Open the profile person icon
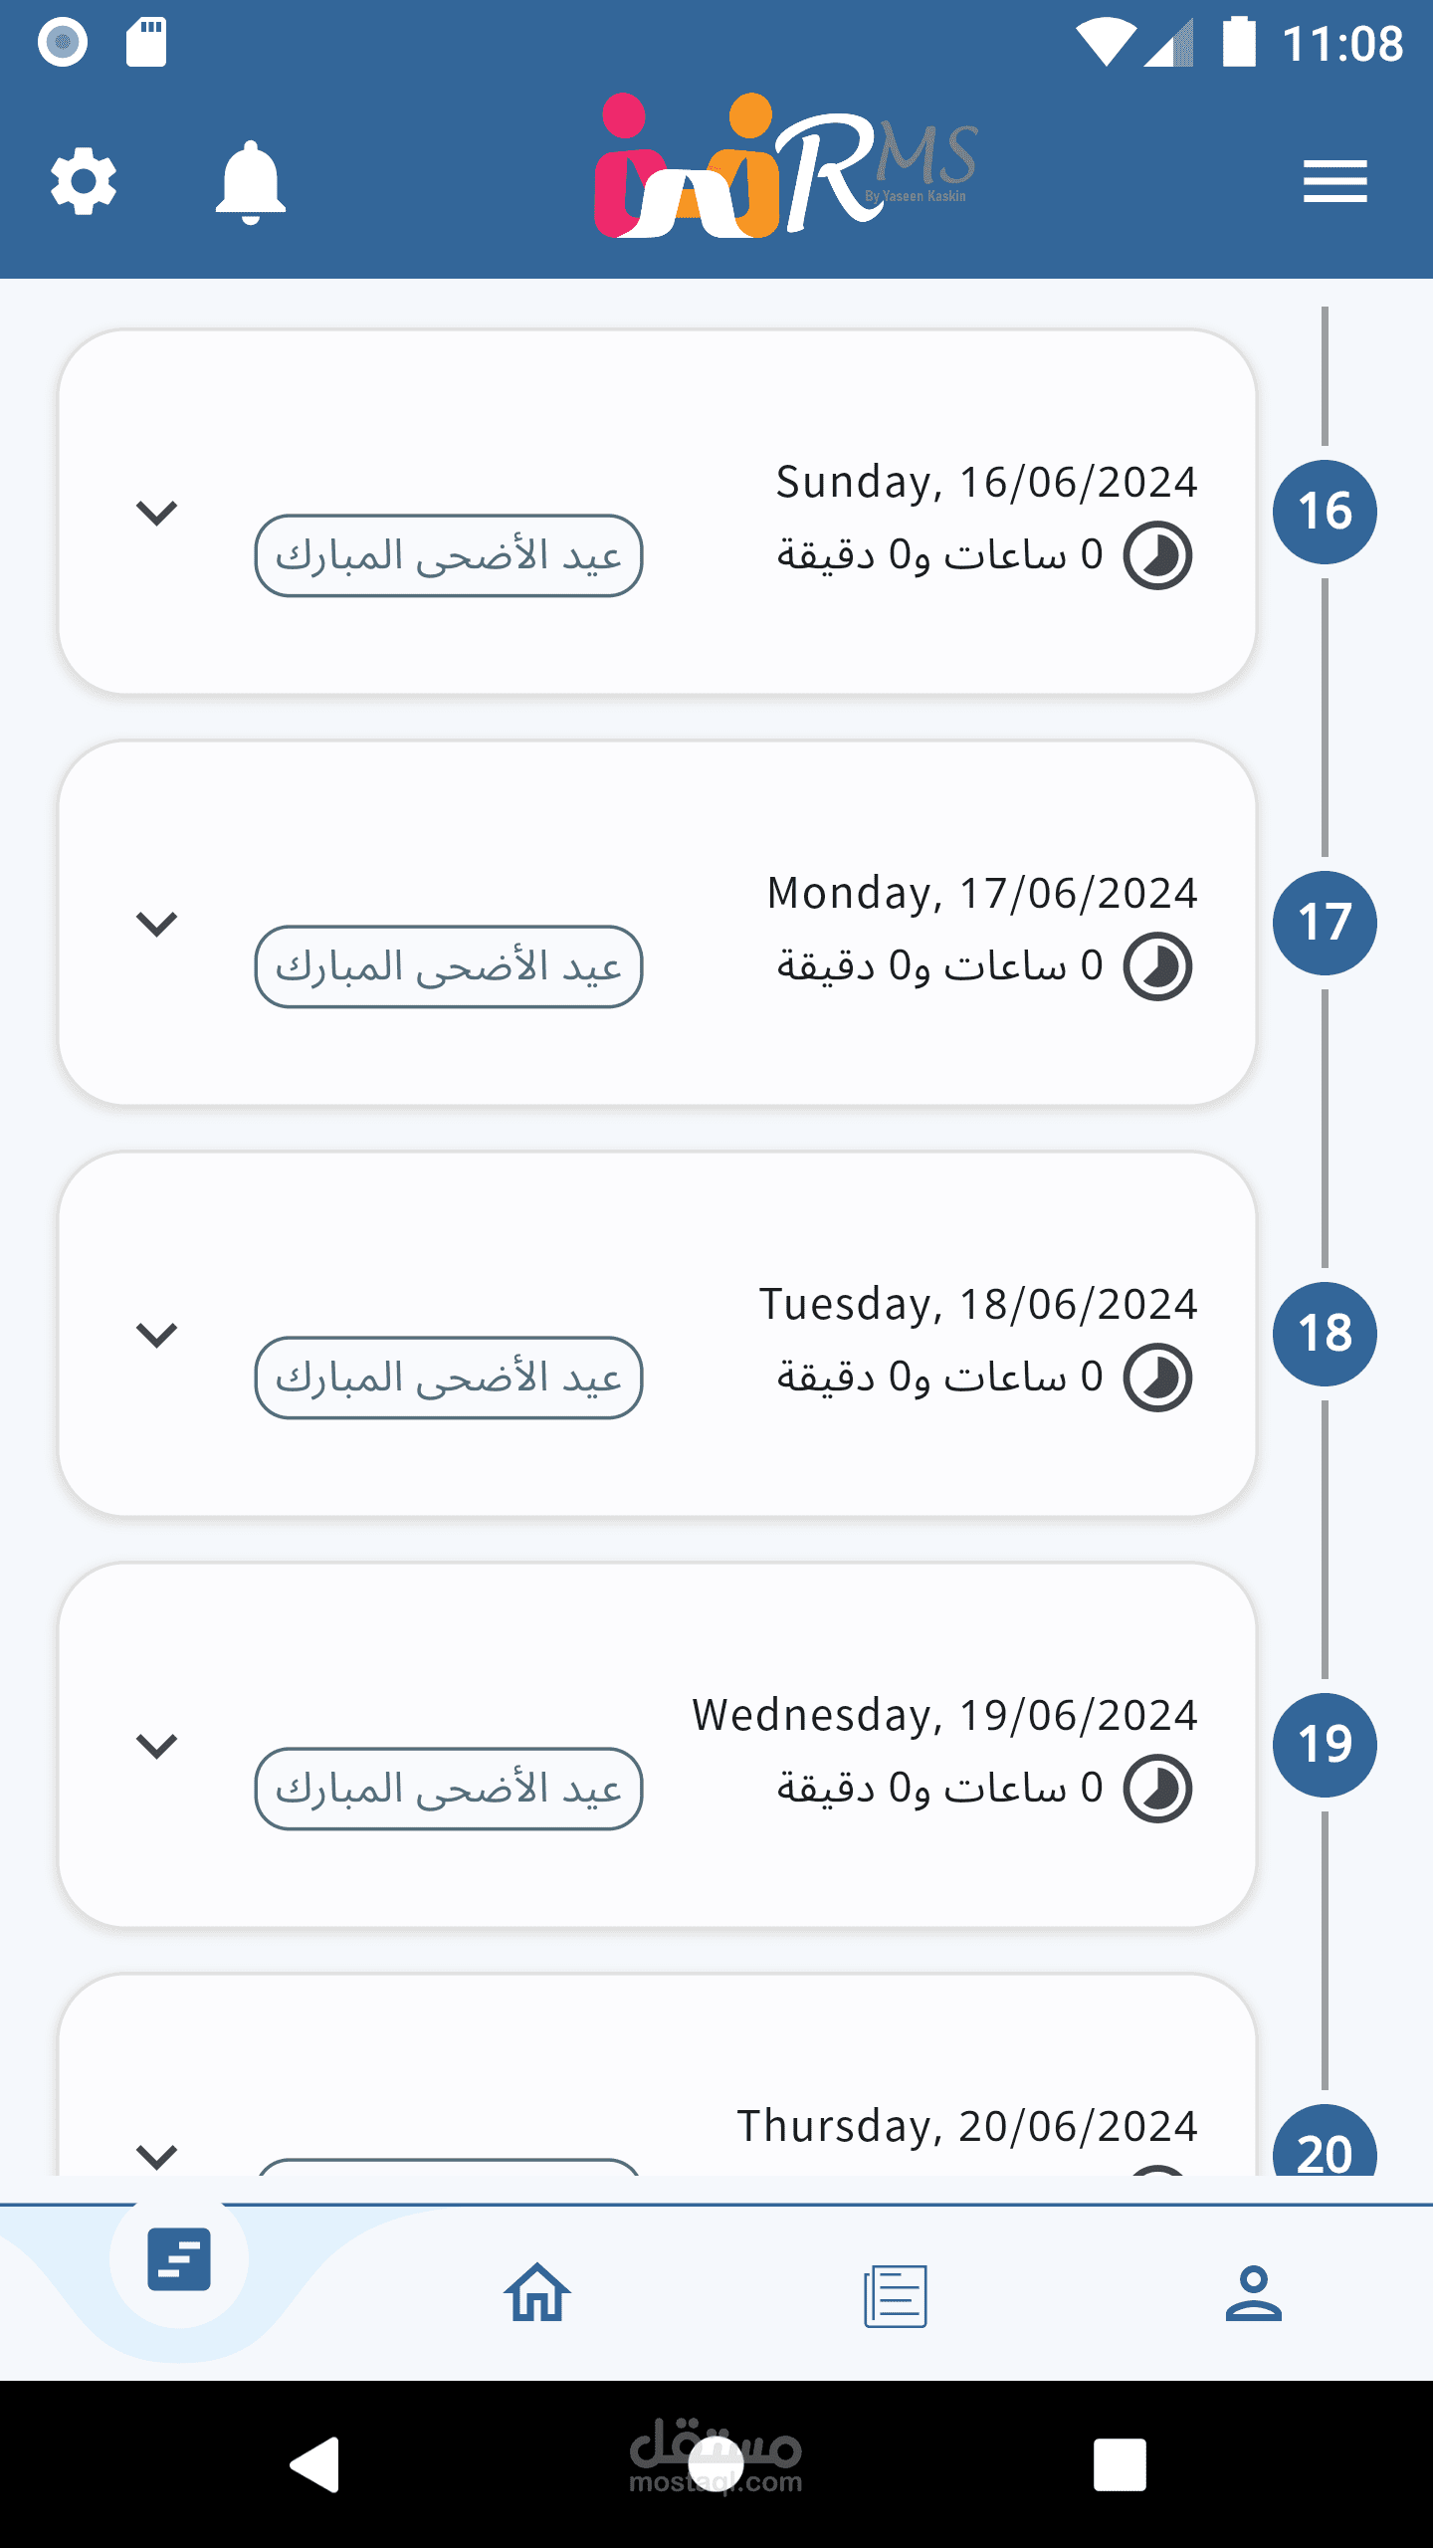 tap(1254, 2293)
